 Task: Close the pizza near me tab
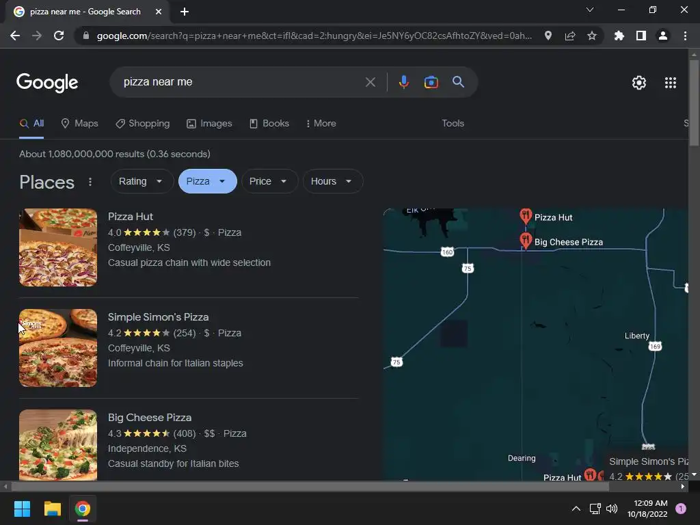pos(159,12)
